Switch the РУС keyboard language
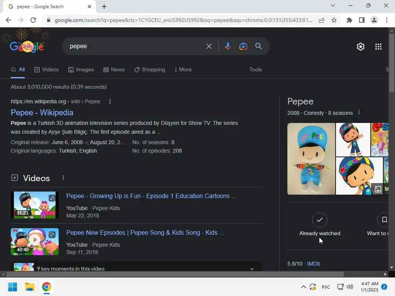The image size is (395, 296). pos(326,287)
